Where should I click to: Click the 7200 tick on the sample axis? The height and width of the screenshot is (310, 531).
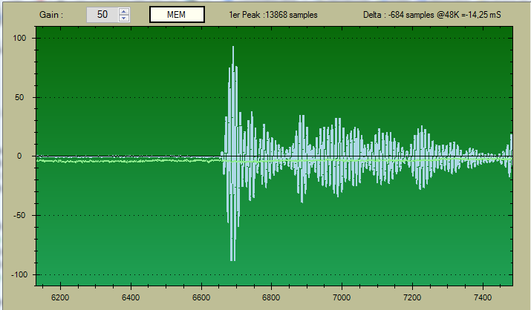[412, 298]
